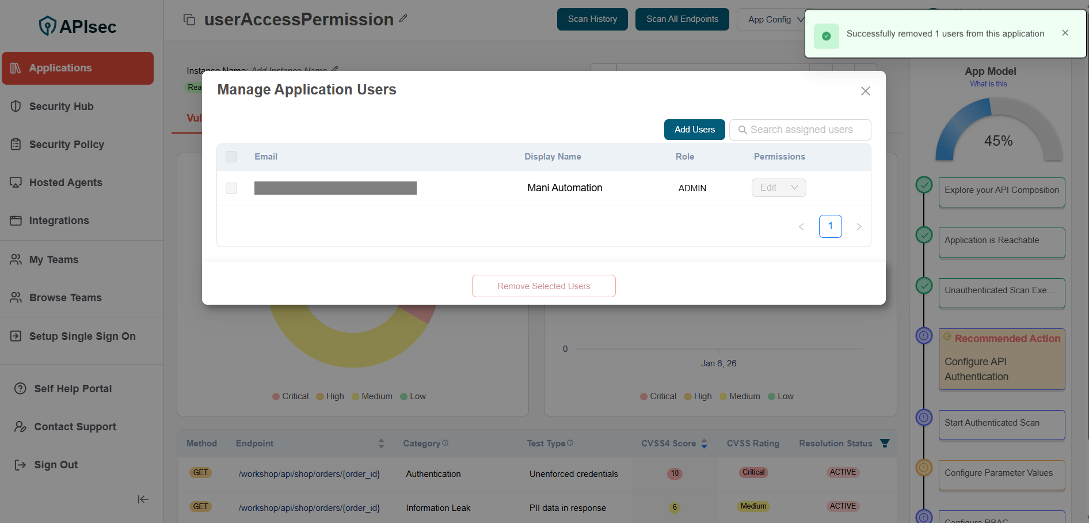
Task: Check the Mani Automation user row checkbox
Action: coord(231,188)
